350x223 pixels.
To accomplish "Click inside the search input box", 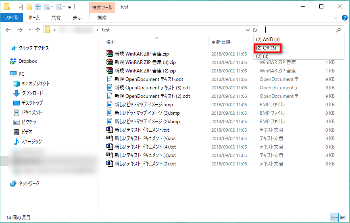I will pos(298,30).
